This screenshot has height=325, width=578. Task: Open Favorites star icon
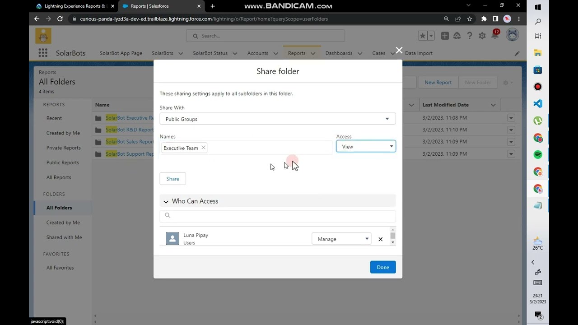pos(422,36)
